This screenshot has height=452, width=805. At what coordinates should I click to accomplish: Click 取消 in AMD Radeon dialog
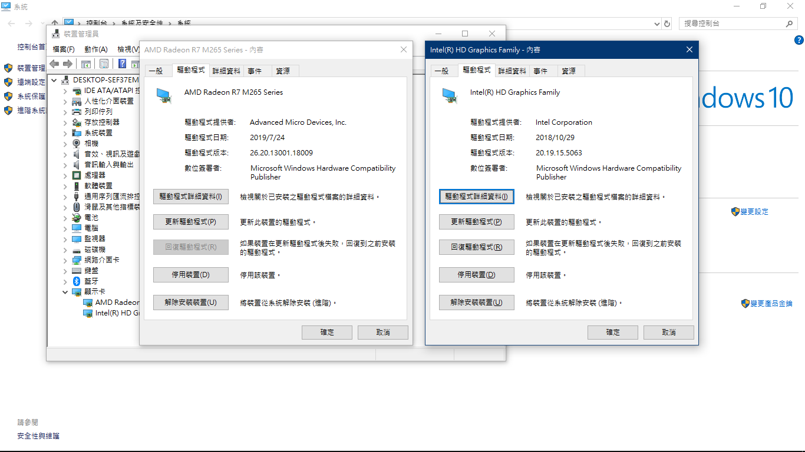382,333
